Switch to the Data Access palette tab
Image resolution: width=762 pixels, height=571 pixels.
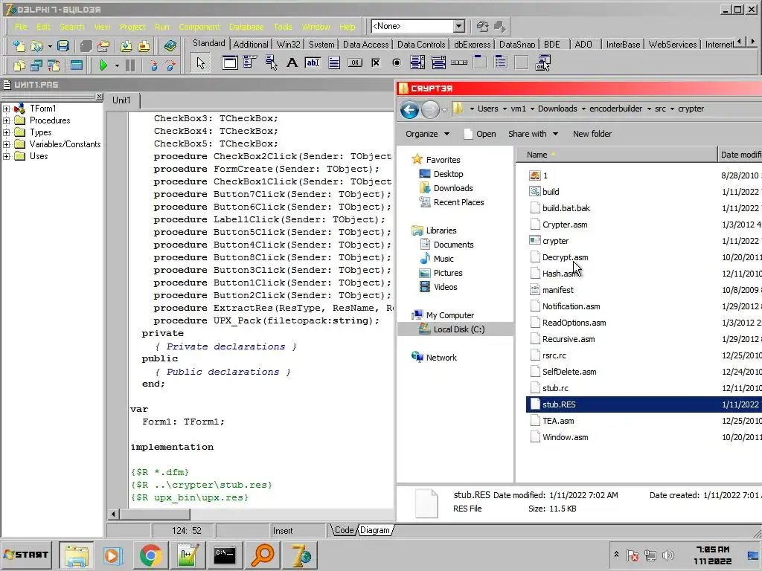click(366, 44)
